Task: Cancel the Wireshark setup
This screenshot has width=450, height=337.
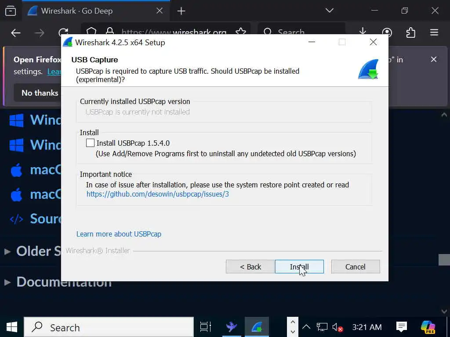Action: (355, 267)
